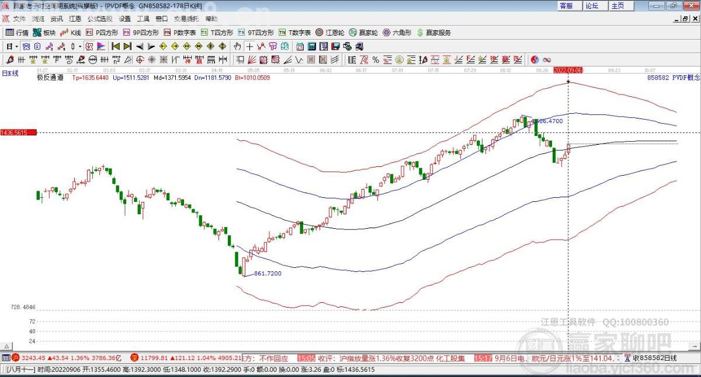Open the 江恩轮 Gann wheel
This screenshot has height=377, width=701.
(330, 33)
